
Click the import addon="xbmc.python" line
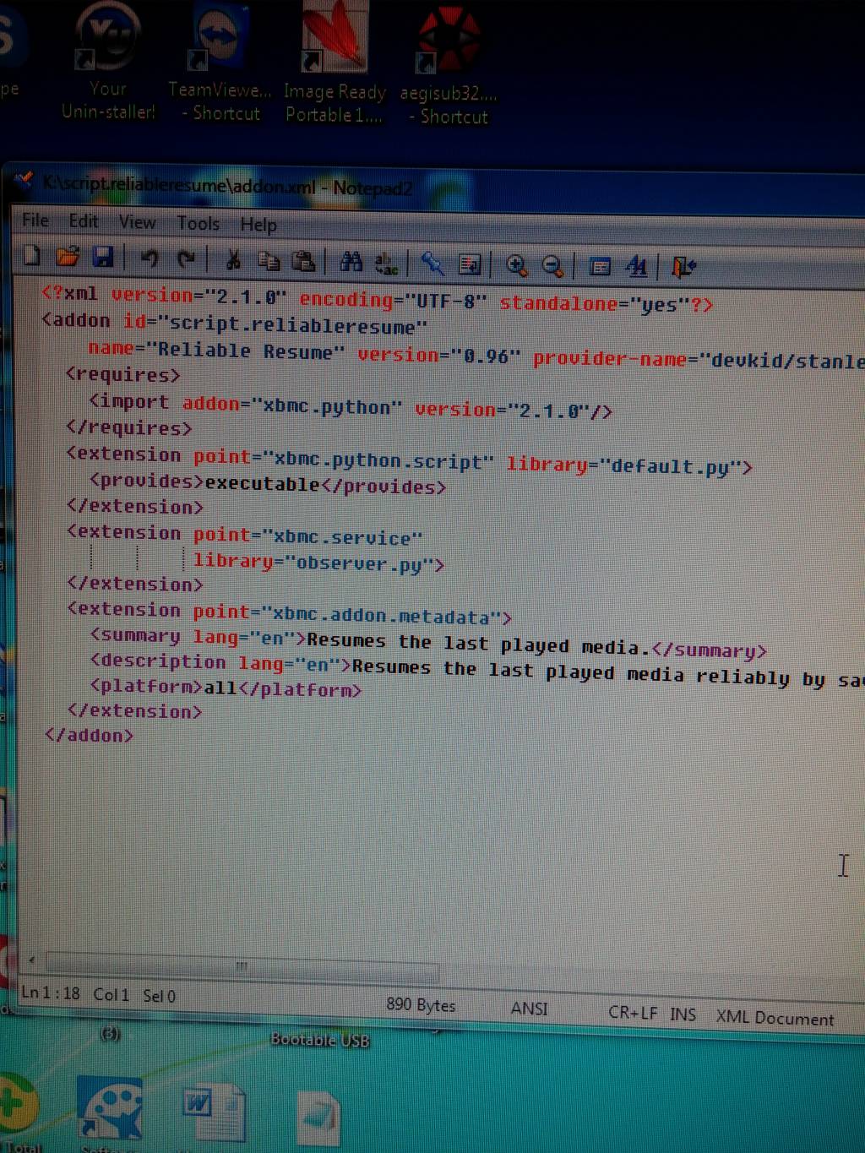pos(351,406)
